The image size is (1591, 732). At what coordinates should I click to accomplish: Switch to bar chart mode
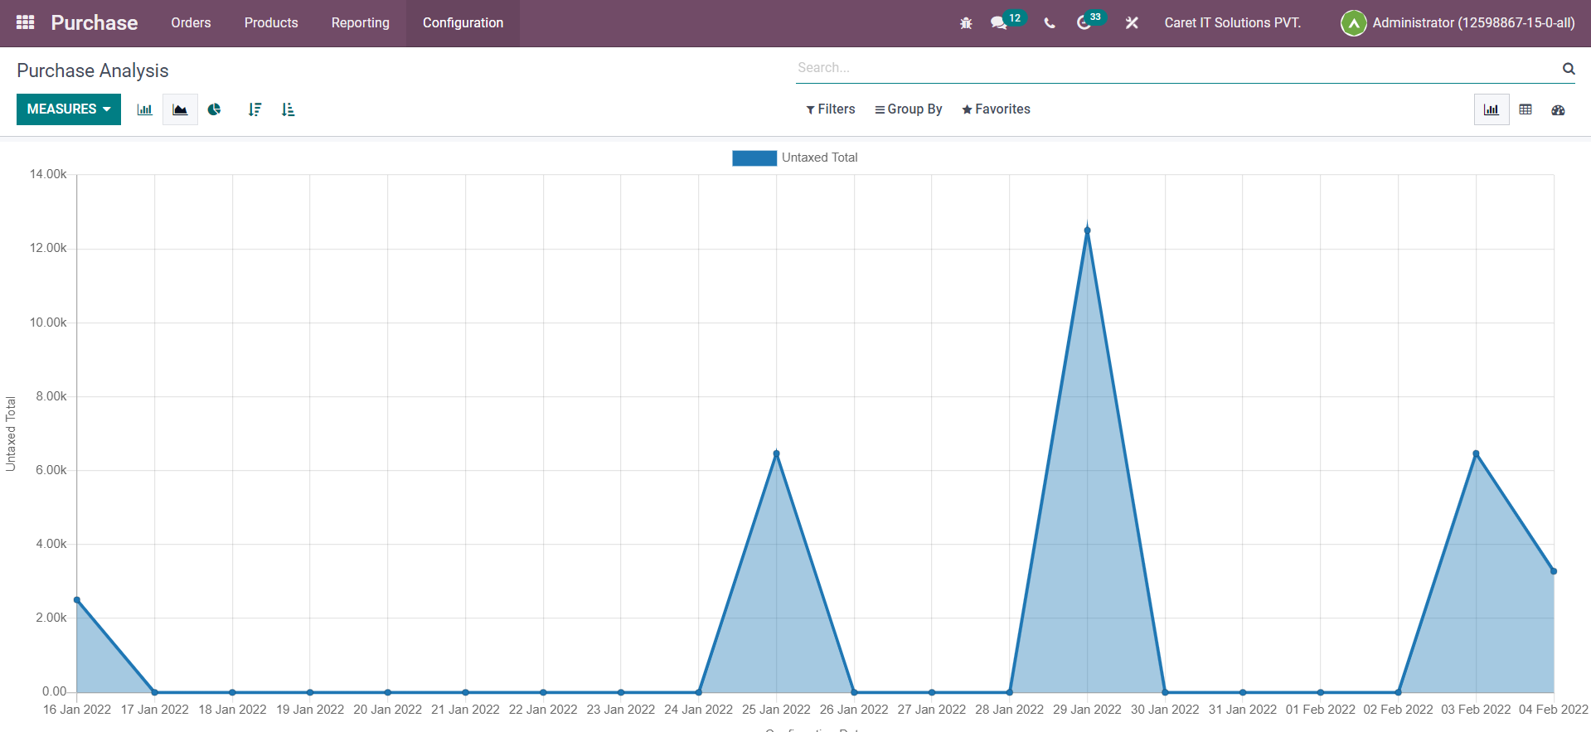(x=145, y=109)
